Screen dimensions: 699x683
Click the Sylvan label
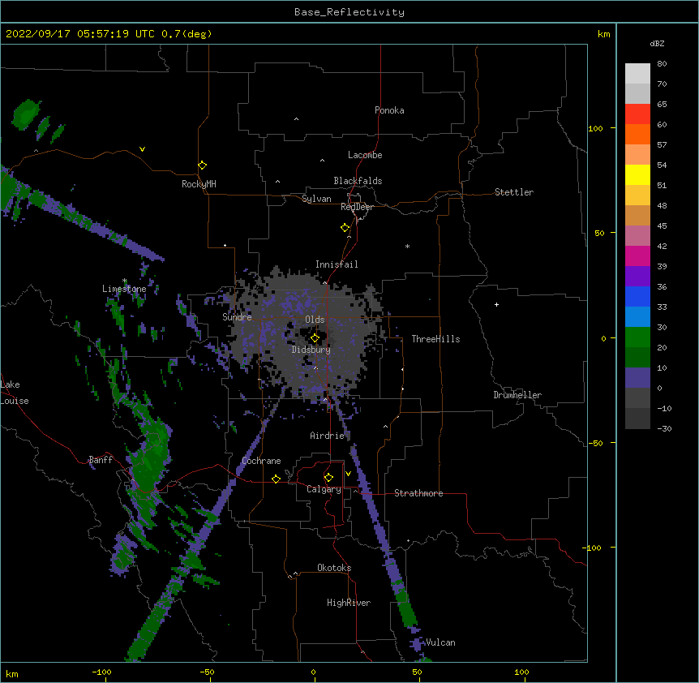[316, 199]
